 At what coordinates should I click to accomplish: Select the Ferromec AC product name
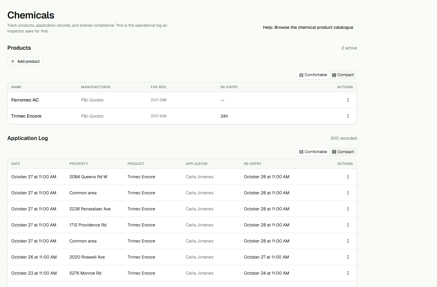pos(25,100)
